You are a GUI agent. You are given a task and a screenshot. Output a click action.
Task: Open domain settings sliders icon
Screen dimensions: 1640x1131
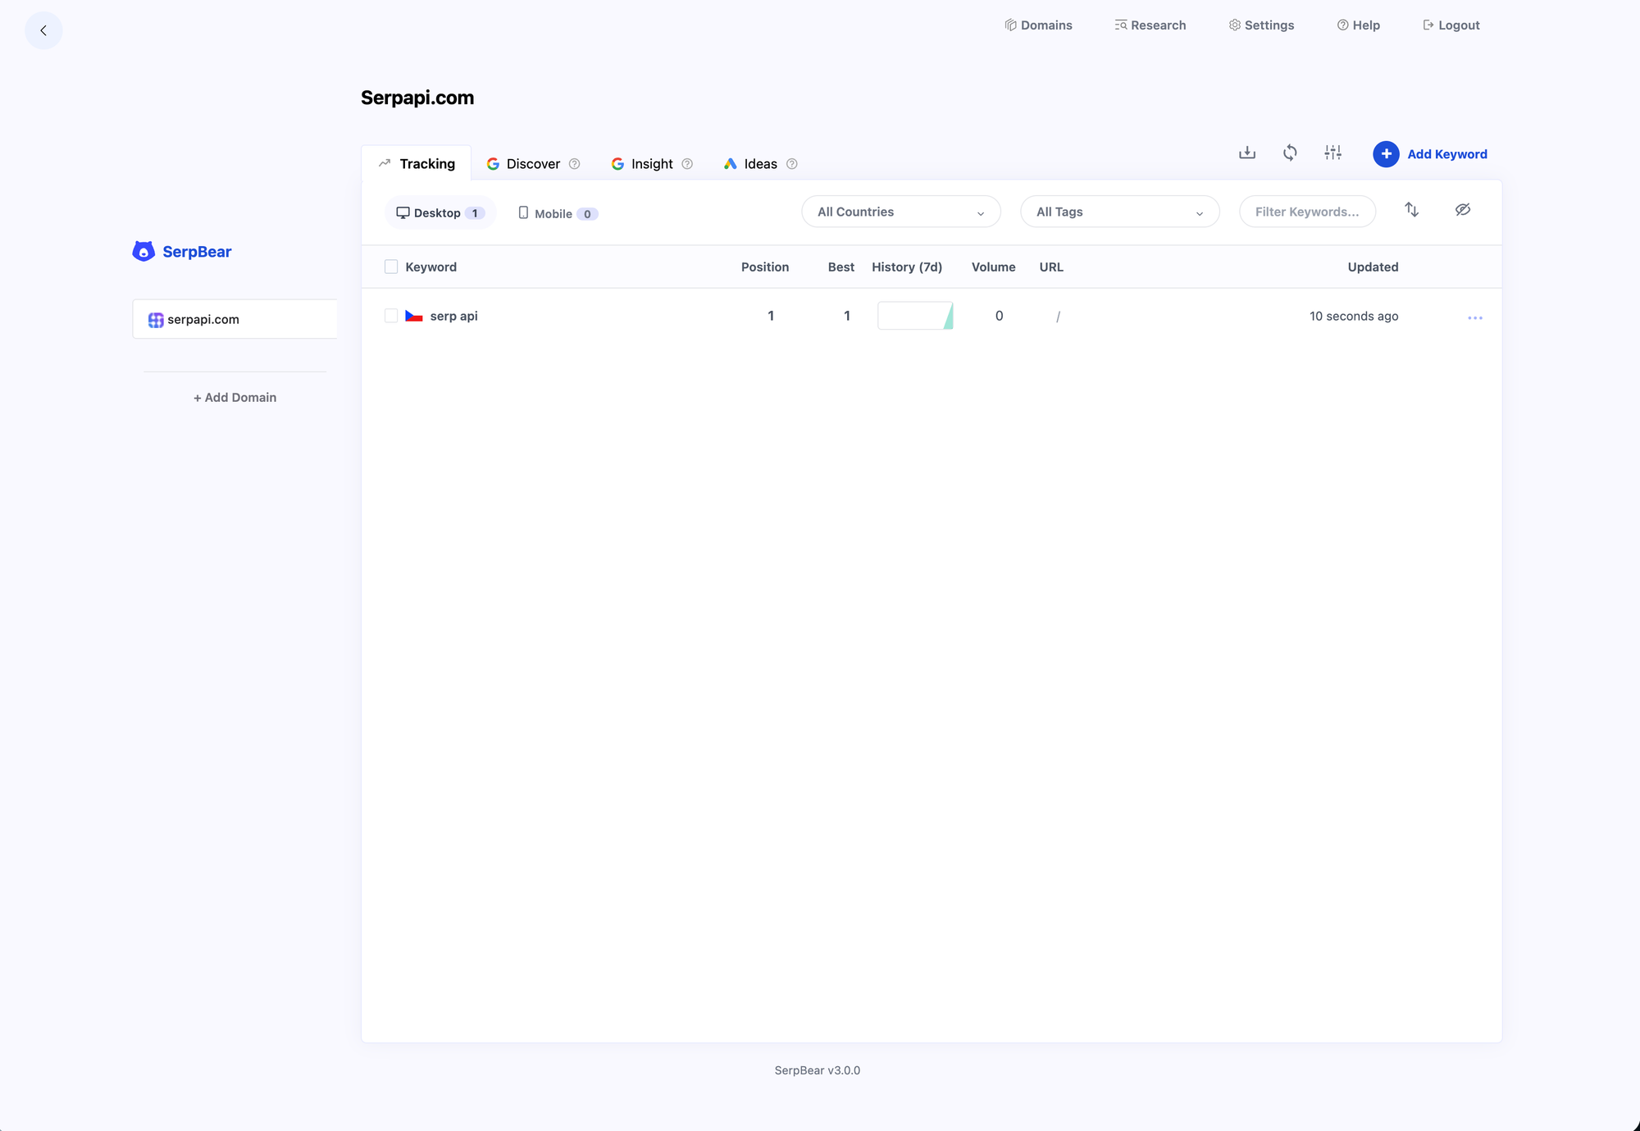pyautogui.click(x=1332, y=153)
